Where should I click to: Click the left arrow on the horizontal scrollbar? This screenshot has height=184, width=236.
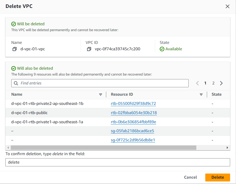point(8,148)
